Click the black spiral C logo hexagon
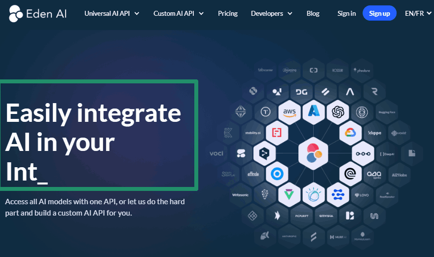The width and height of the screenshot is (434, 257). [x=350, y=174]
